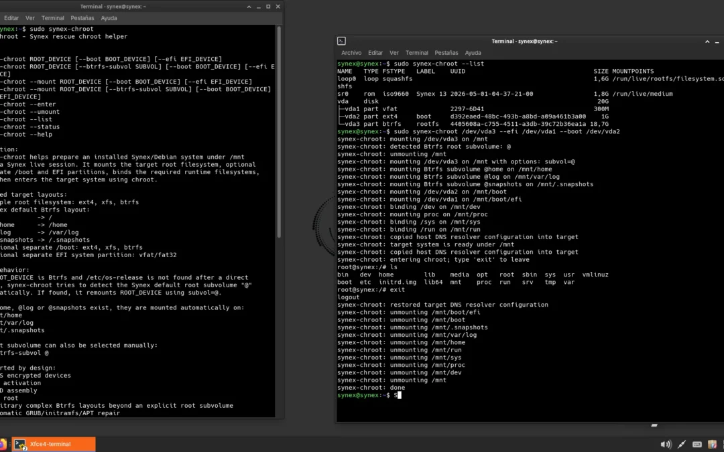Click the right terminal title bar text
The image size is (724, 452).
point(524,42)
